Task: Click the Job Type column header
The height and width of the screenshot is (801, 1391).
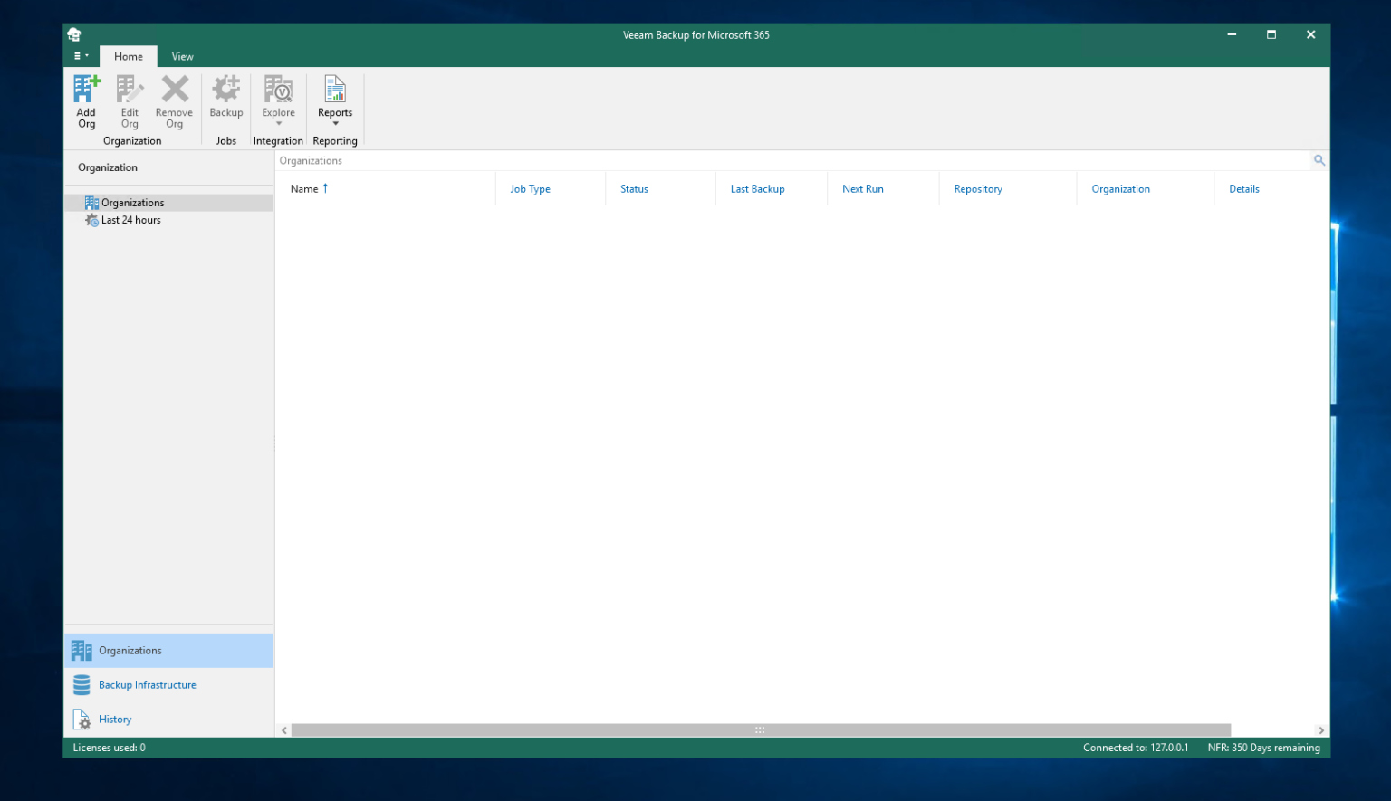Action: click(530, 188)
